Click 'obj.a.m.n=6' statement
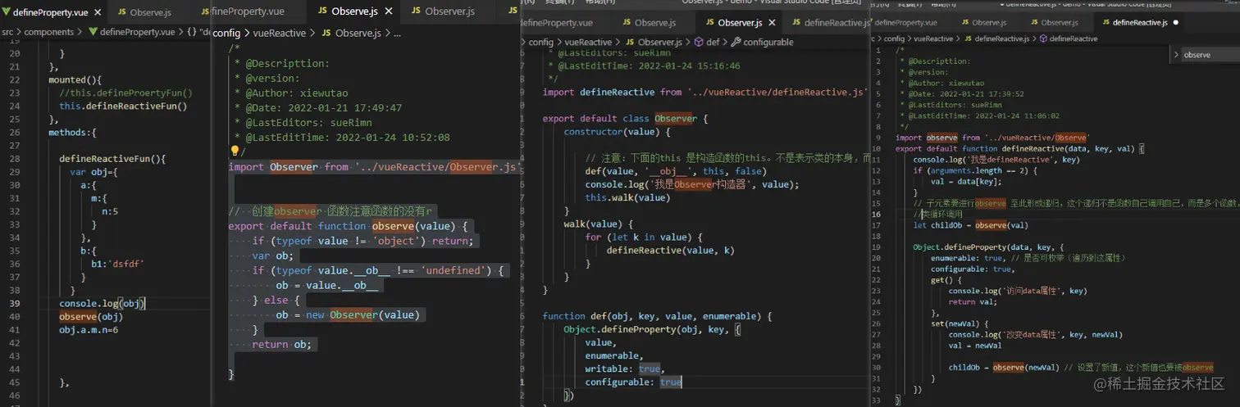The height and width of the screenshot is (407, 1240). coord(89,330)
